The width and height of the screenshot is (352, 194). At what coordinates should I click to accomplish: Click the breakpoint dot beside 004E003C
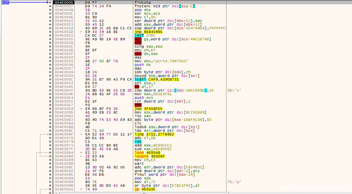coord(50,79)
